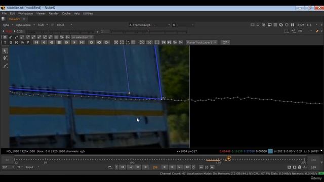Adjust the gamma slider next to y
The height and width of the screenshot is (182, 324).
click(x=149, y=31)
